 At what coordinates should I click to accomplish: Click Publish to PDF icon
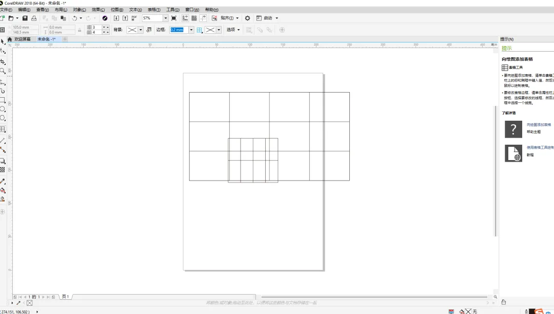pyautogui.click(x=134, y=18)
